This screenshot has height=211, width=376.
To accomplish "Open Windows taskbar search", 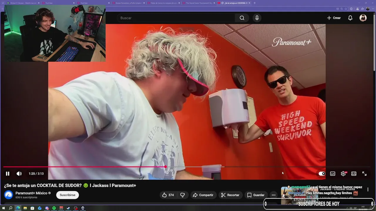I will [11, 208].
